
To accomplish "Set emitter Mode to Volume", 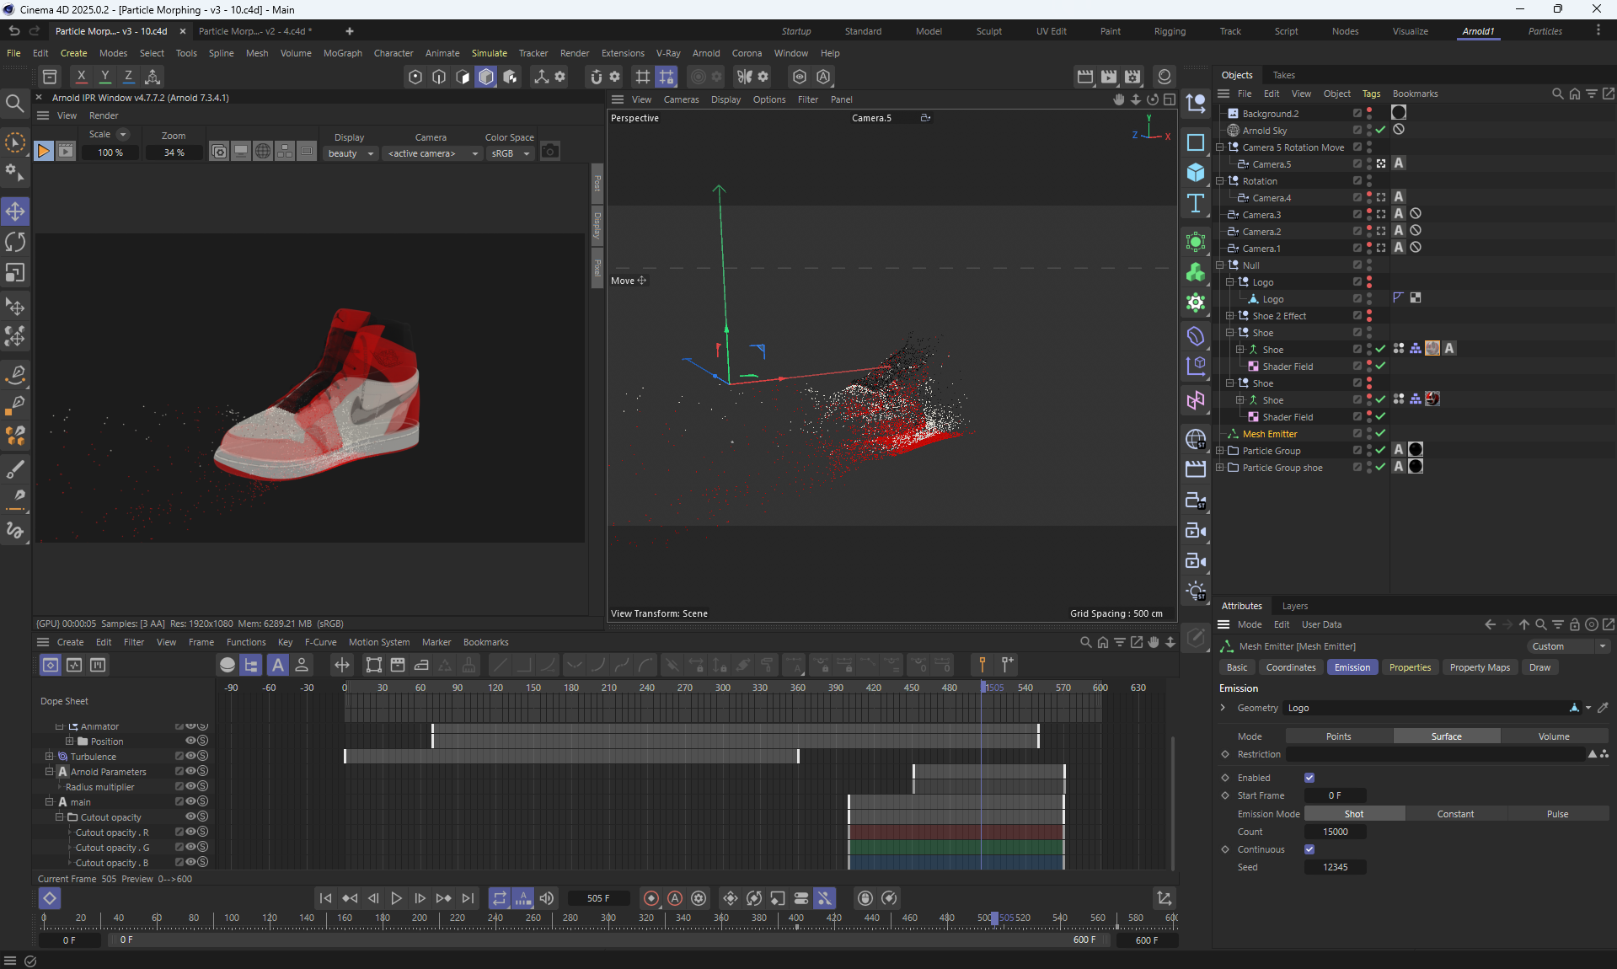I will pos(1553,736).
